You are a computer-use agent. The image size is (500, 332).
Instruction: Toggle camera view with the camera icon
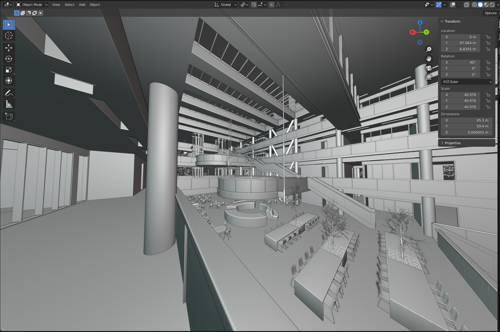tap(429, 68)
